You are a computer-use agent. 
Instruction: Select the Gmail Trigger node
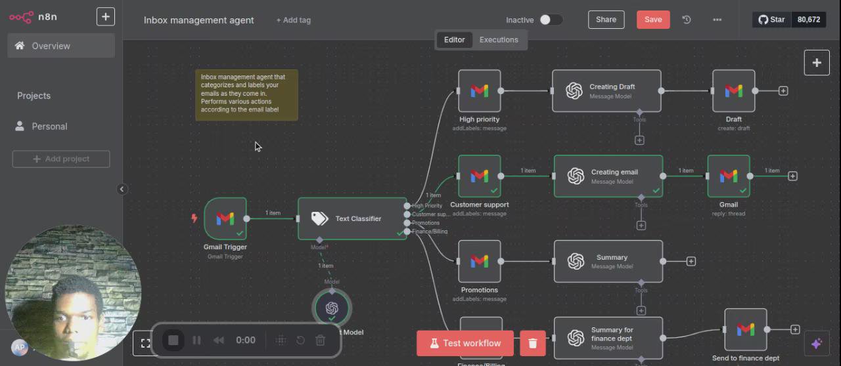[225, 218]
